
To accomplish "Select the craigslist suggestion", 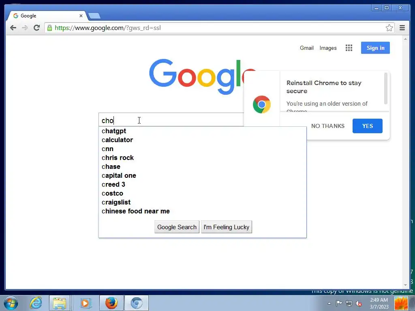I will pyautogui.click(x=203, y=202).
